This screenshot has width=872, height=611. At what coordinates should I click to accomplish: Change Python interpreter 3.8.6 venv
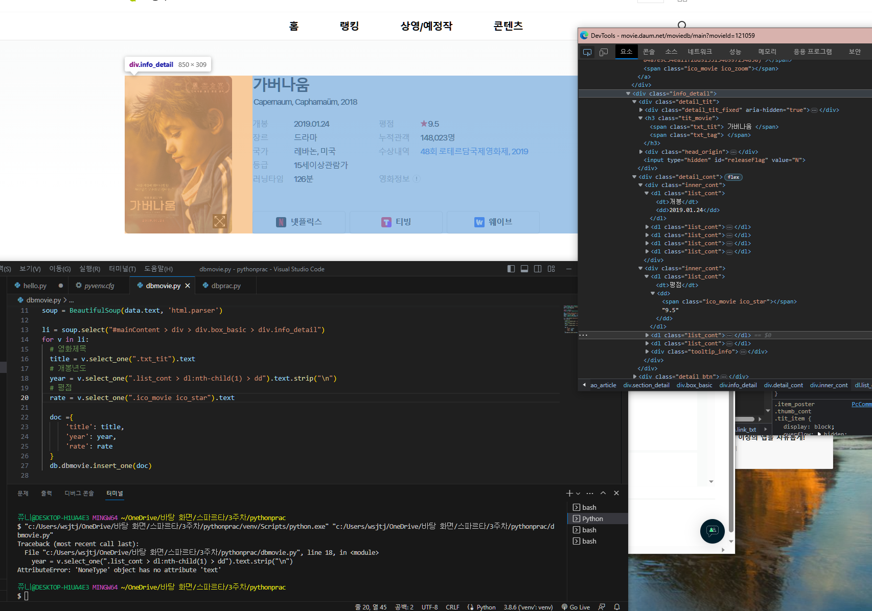tap(528, 607)
